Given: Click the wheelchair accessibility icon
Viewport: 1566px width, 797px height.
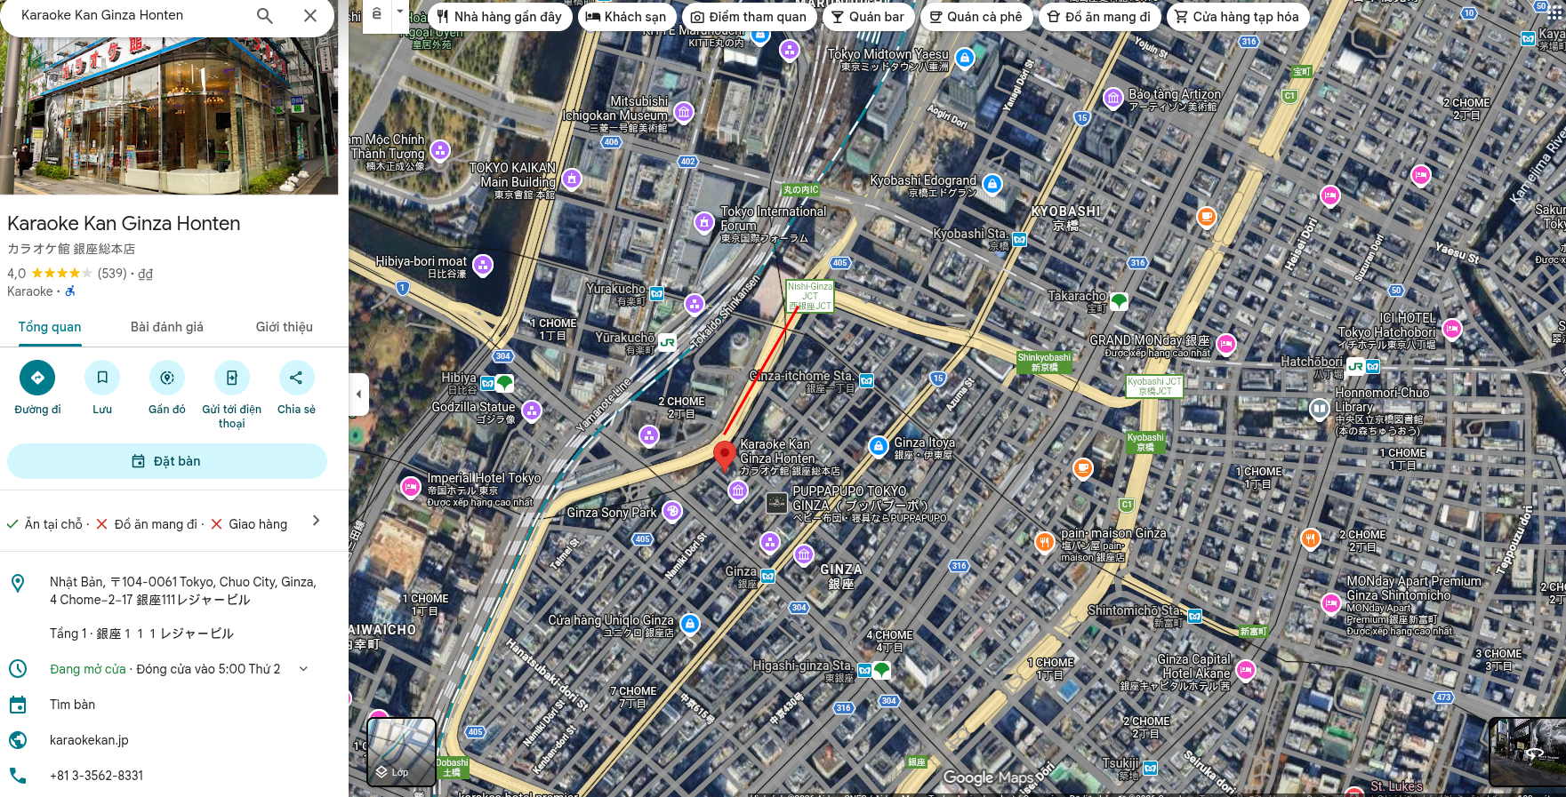Looking at the screenshot, I should (70, 291).
